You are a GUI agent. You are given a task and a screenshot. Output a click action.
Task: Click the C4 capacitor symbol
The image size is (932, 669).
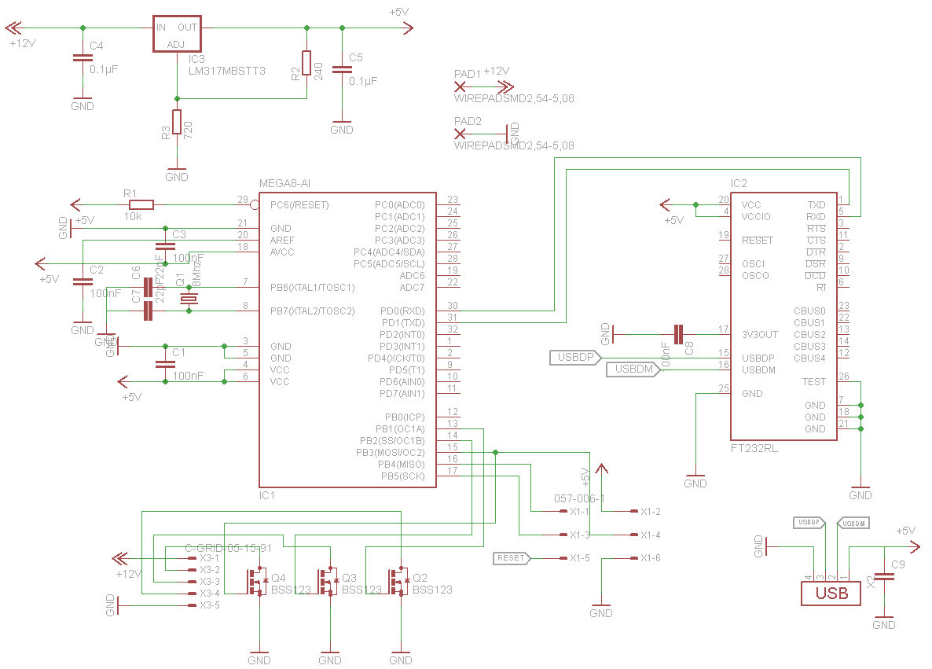click(x=83, y=57)
